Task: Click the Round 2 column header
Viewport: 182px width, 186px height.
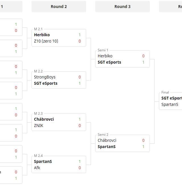Action: [59, 7]
